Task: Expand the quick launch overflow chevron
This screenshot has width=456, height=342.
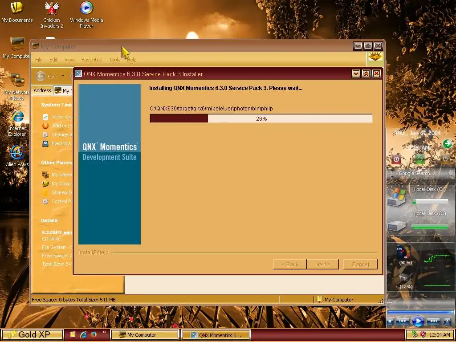Action: click(104, 332)
